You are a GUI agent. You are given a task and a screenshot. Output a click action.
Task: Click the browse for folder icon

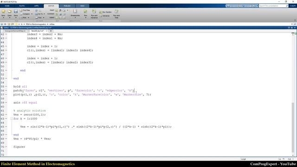13,24
